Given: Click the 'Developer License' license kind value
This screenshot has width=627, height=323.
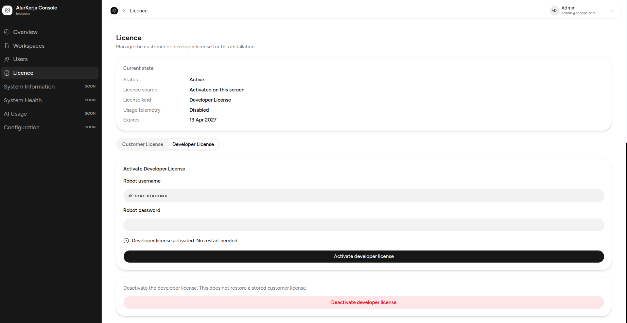Looking at the screenshot, I should (x=210, y=100).
